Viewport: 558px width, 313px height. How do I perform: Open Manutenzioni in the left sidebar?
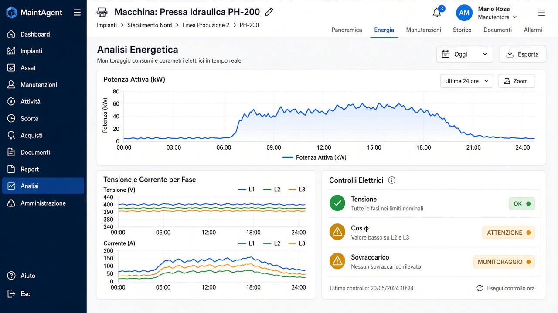pos(43,85)
